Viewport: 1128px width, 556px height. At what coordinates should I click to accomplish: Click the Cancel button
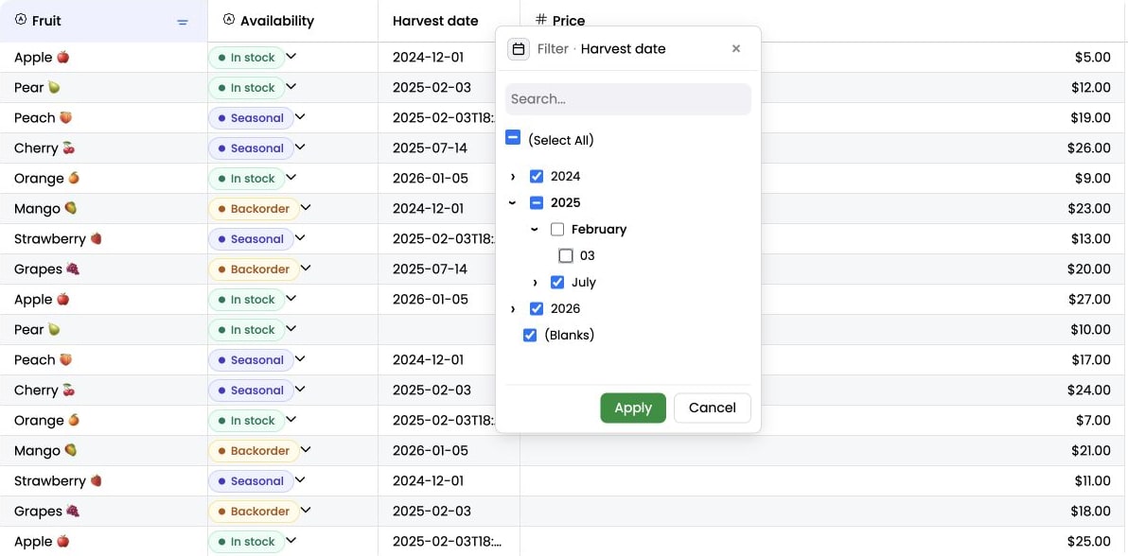pyautogui.click(x=713, y=408)
